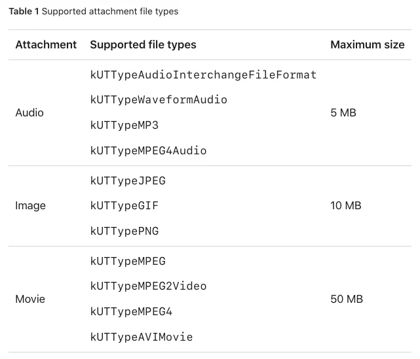The image size is (420, 359).
Task: Click the 50 MB maximum size value
Action: [347, 299]
